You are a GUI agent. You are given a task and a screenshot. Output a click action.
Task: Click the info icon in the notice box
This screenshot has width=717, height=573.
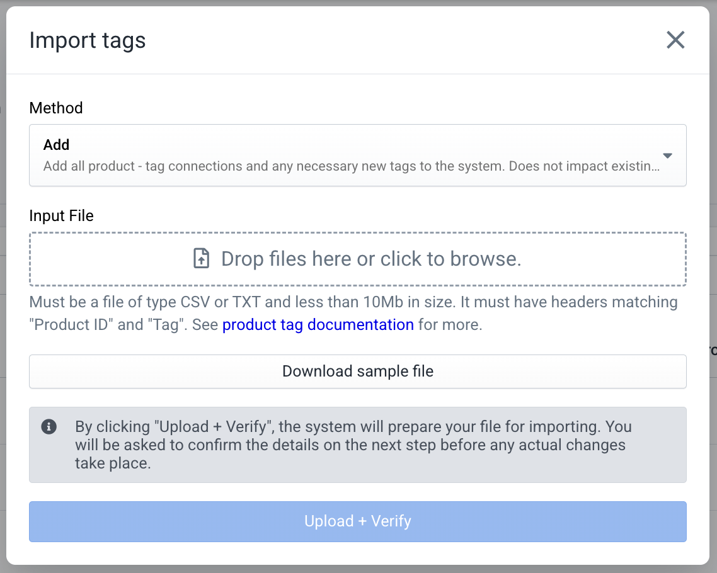[x=49, y=426]
